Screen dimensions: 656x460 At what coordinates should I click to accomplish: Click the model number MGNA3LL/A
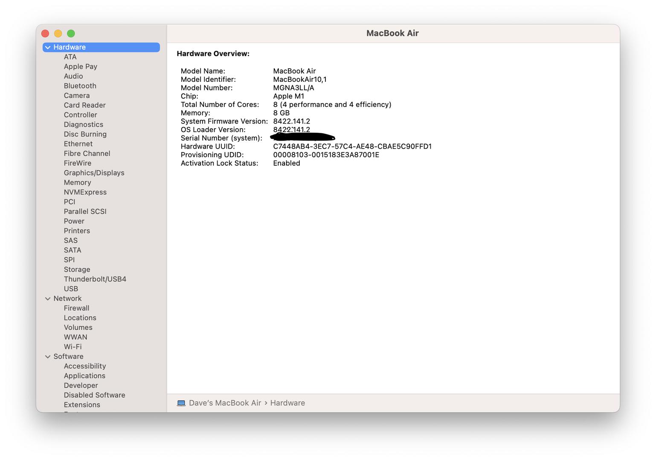pyautogui.click(x=293, y=88)
